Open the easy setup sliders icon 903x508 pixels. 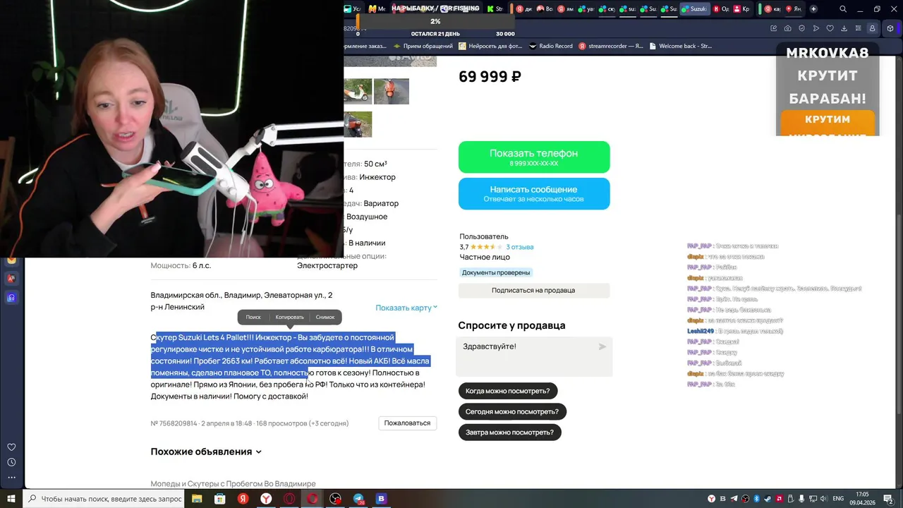pos(858,28)
